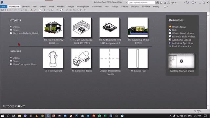Click the Subscription Center icon beside the star

pyautogui.click(x=161, y=2)
